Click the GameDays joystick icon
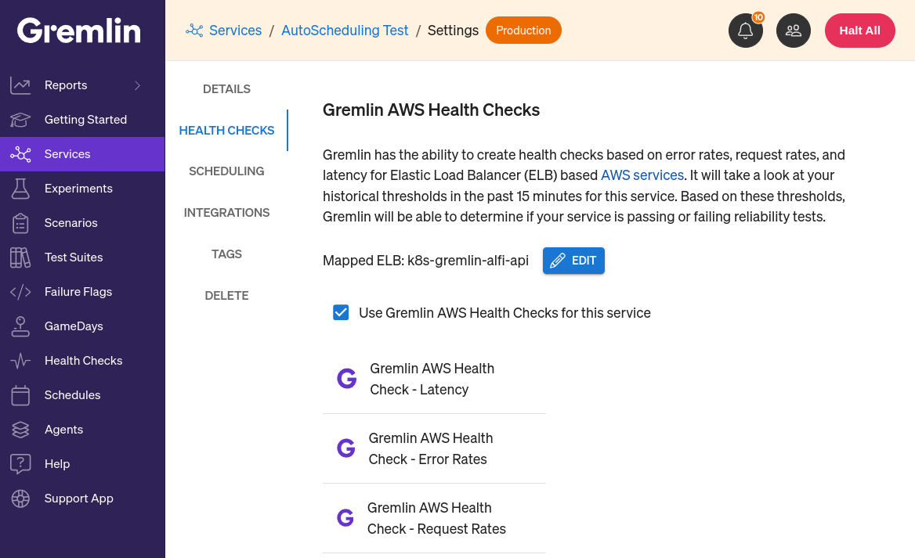The height and width of the screenshot is (558, 915). coord(20,326)
